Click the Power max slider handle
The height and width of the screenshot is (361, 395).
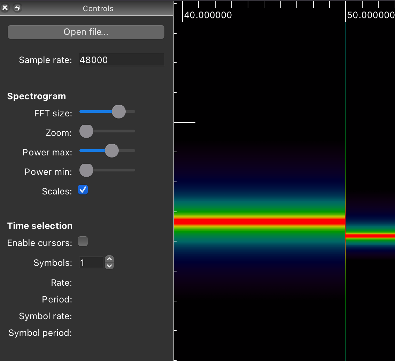click(x=111, y=151)
